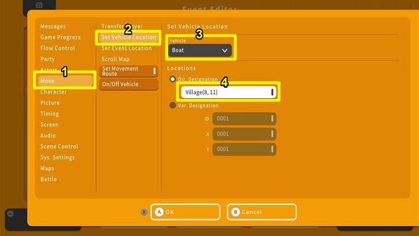Viewport: 419px width, 236px height.
Task: Open the Maps category
Action: 47,169
